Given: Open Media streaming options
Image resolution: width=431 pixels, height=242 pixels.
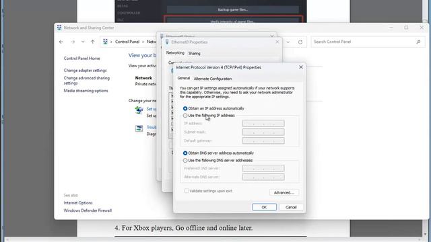Looking at the screenshot, I should 86,91.
